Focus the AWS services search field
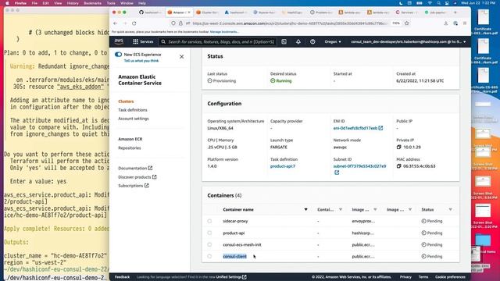This screenshot has height=281, width=500. (218, 41)
